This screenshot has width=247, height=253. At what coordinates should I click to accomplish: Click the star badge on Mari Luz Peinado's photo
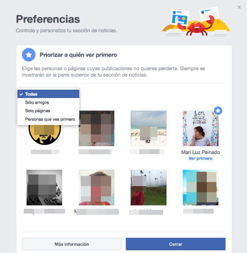click(x=218, y=110)
